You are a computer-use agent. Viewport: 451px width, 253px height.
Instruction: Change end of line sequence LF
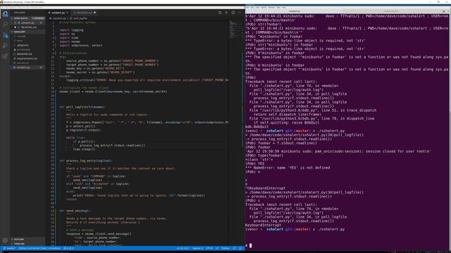pyautogui.click(x=217, y=248)
